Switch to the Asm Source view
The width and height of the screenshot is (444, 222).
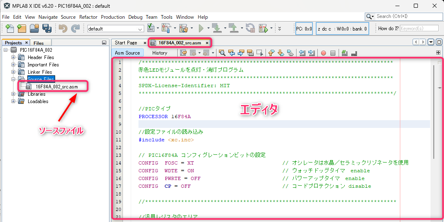click(127, 53)
